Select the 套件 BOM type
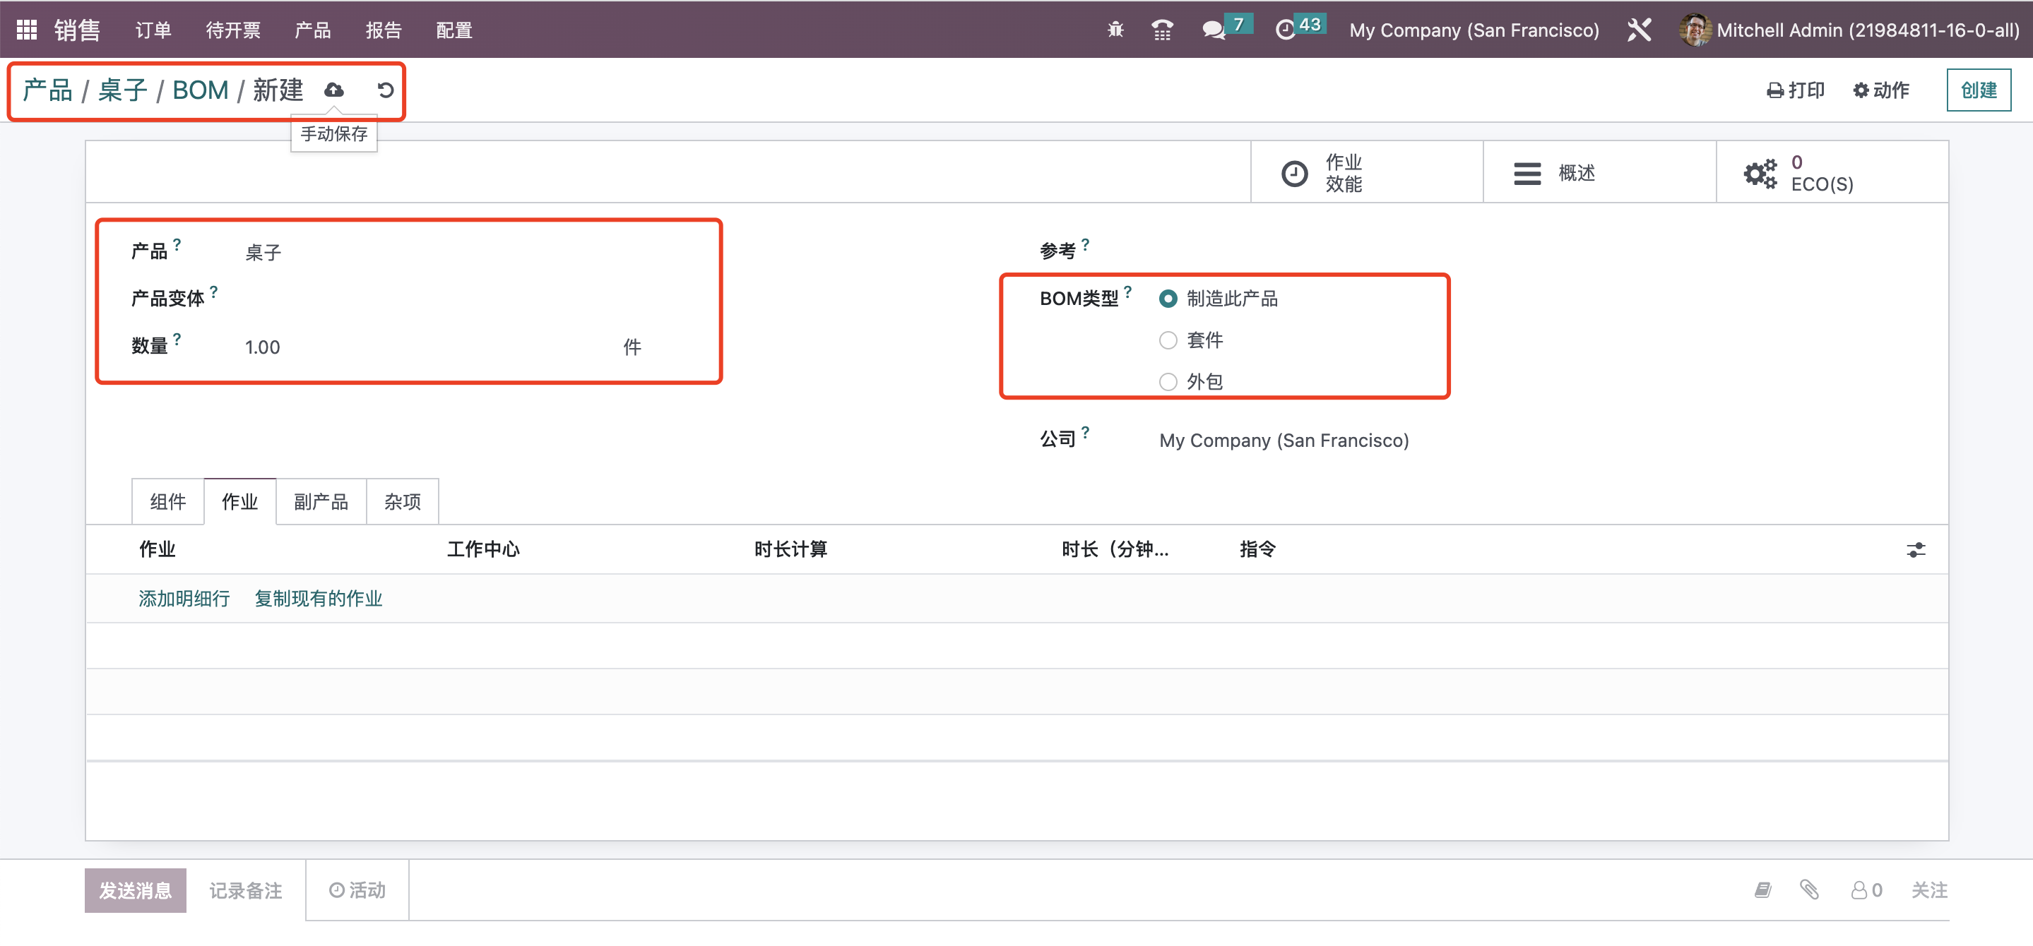Viewport: 2033px width, 946px height. (x=1167, y=340)
